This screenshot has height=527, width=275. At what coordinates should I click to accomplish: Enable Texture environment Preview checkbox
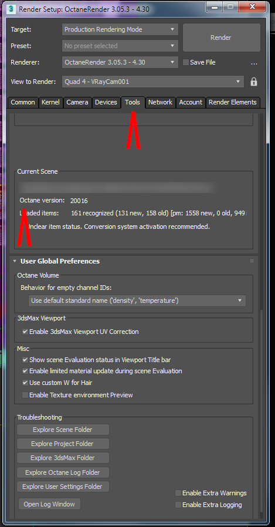[25, 395]
